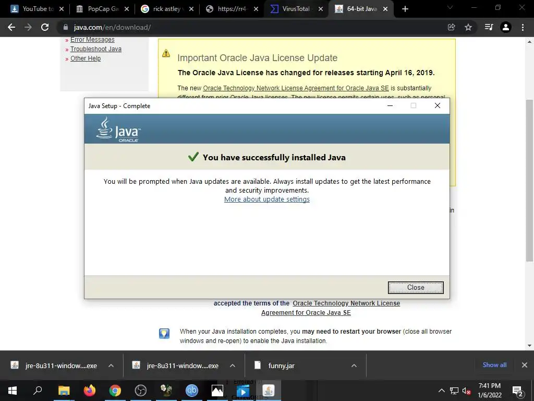Minimize the Java Setup dialog
The width and height of the screenshot is (534, 401).
coord(390,105)
